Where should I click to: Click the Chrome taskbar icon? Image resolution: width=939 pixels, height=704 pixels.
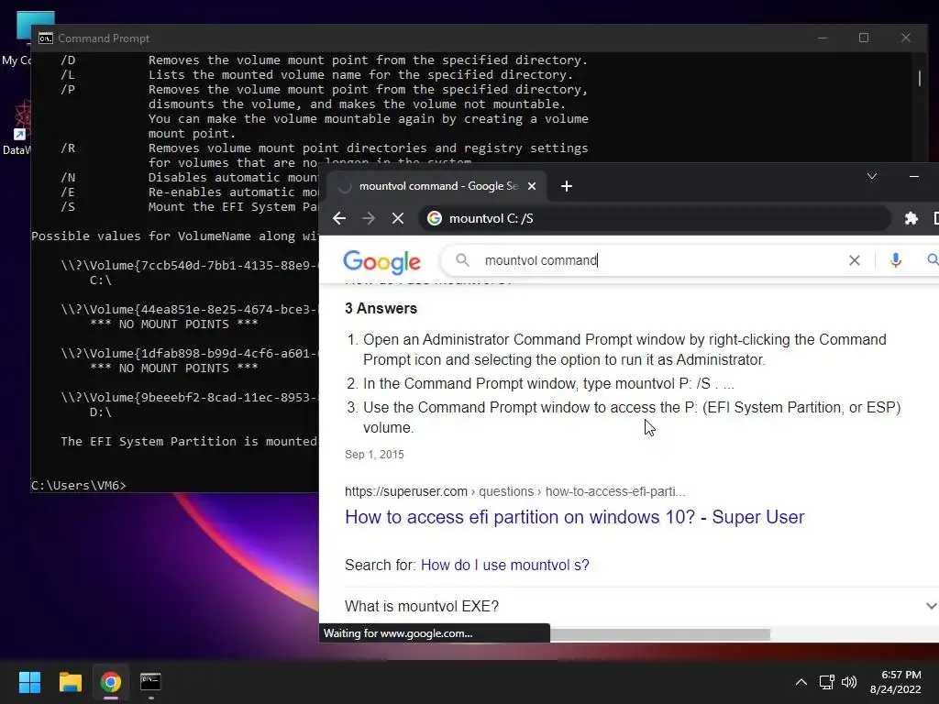[110, 682]
